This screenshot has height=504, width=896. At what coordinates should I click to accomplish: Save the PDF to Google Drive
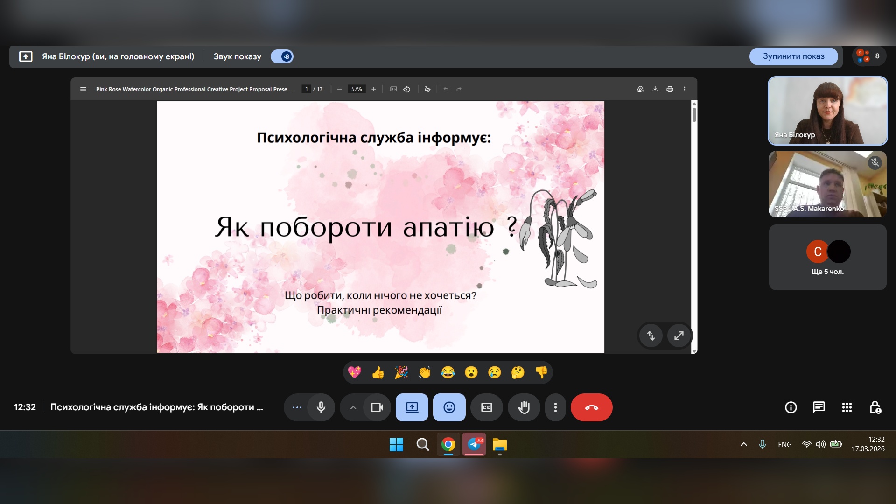pos(640,89)
